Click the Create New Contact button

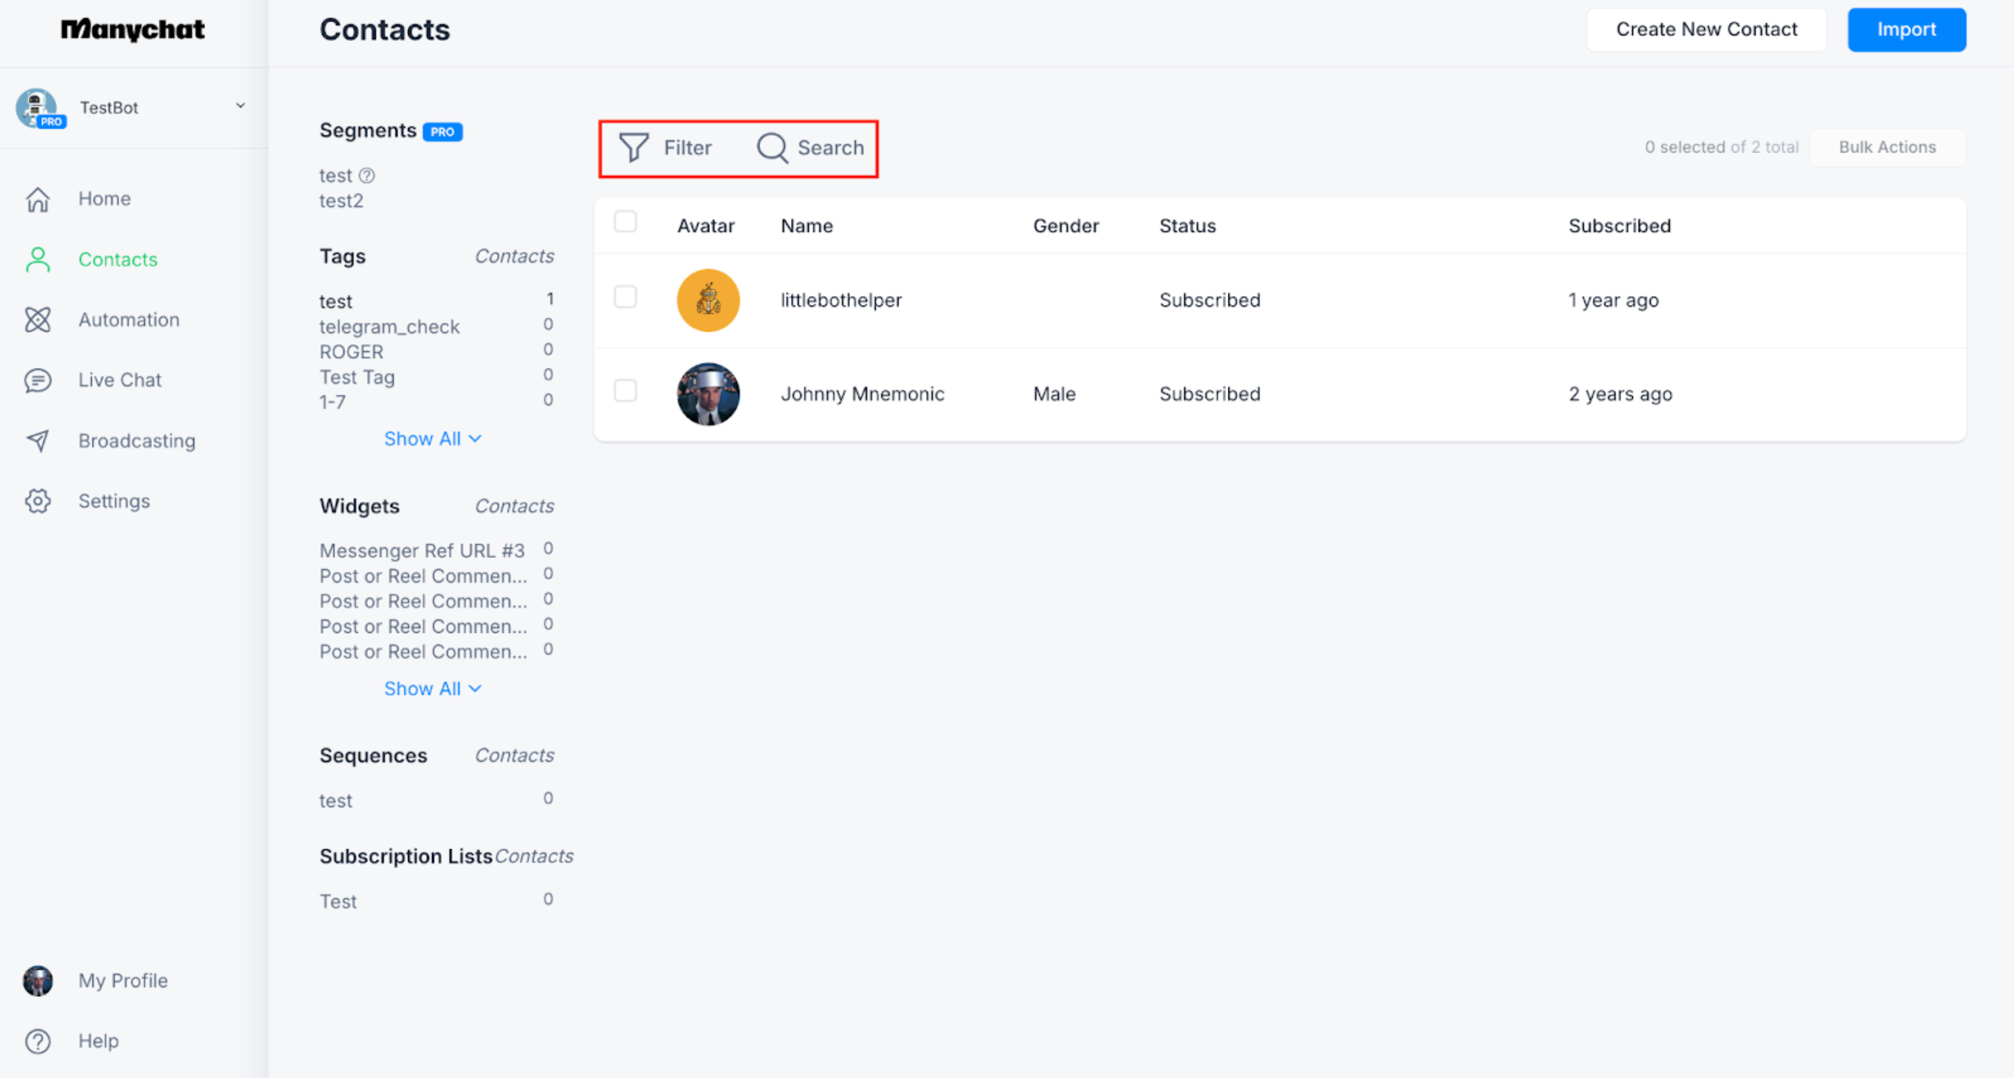(1706, 29)
